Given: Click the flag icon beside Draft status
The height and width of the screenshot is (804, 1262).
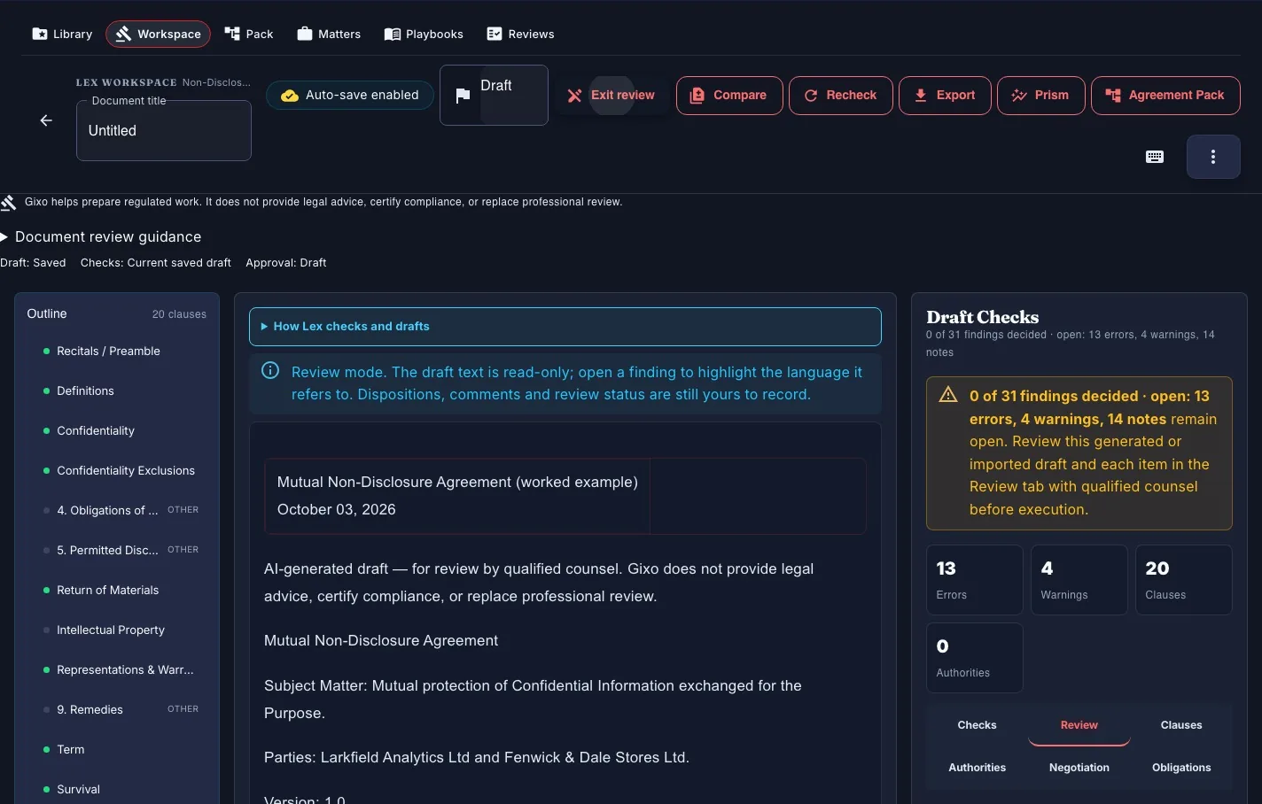Looking at the screenshot, I should [x=463, y=96].
